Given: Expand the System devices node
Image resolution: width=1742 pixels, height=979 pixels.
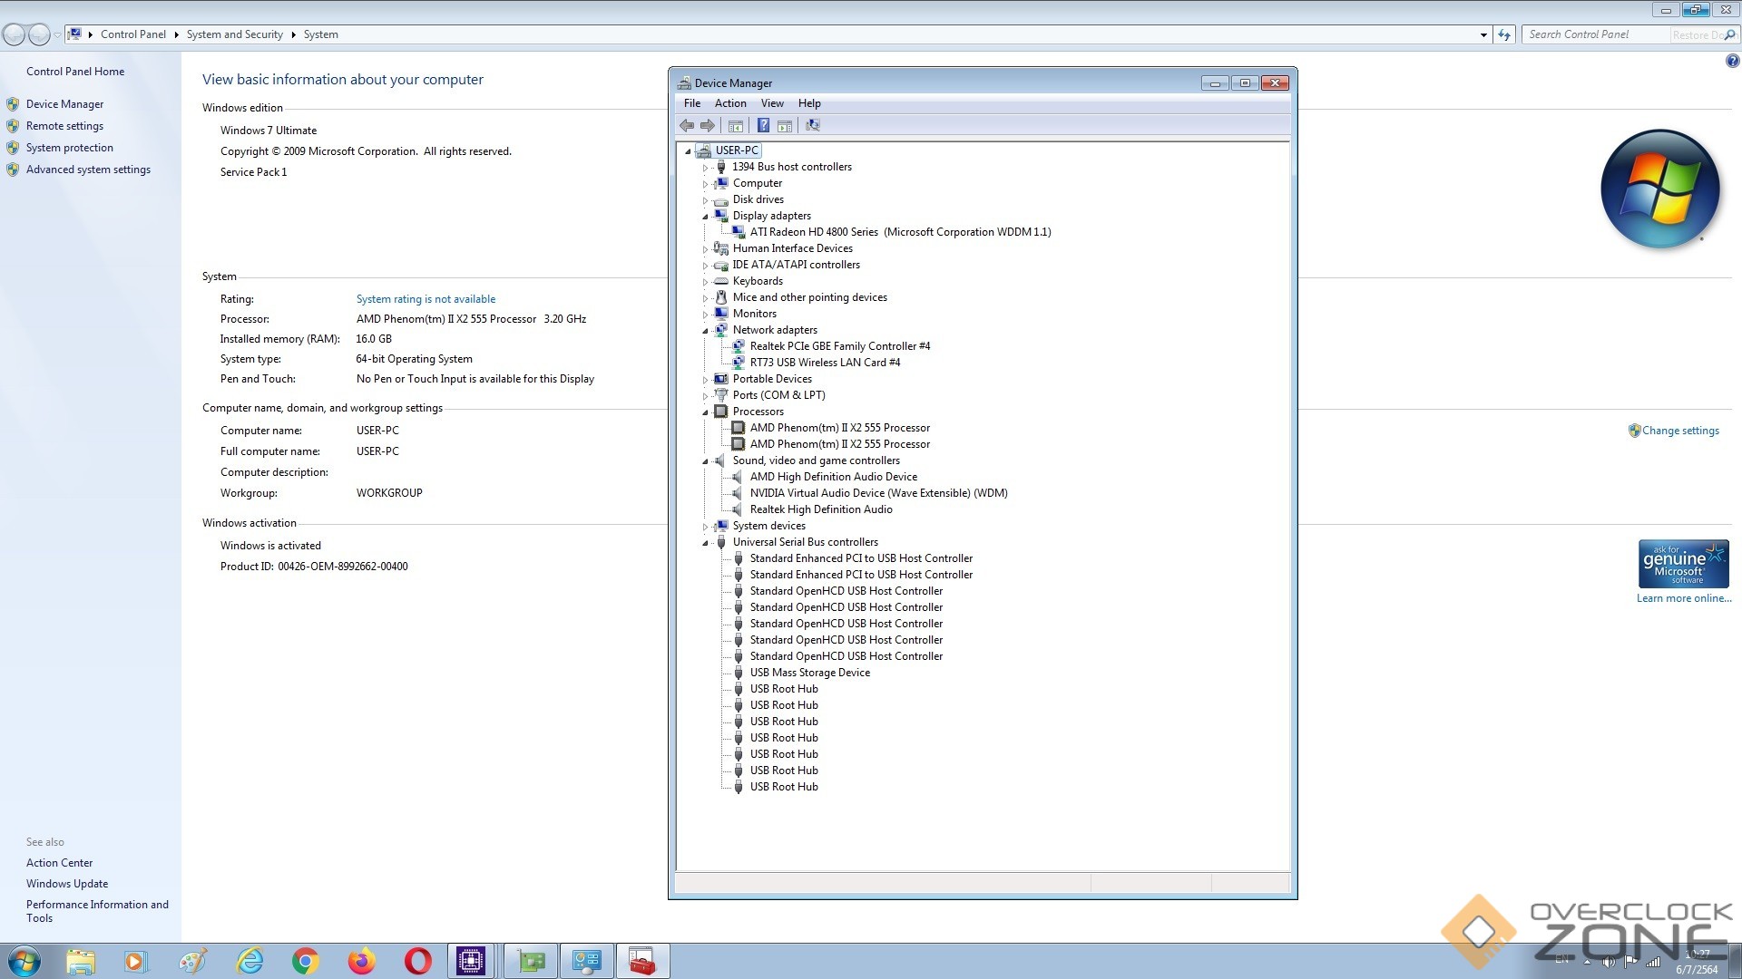Looking at the screenshot, I should coord(705,527).
